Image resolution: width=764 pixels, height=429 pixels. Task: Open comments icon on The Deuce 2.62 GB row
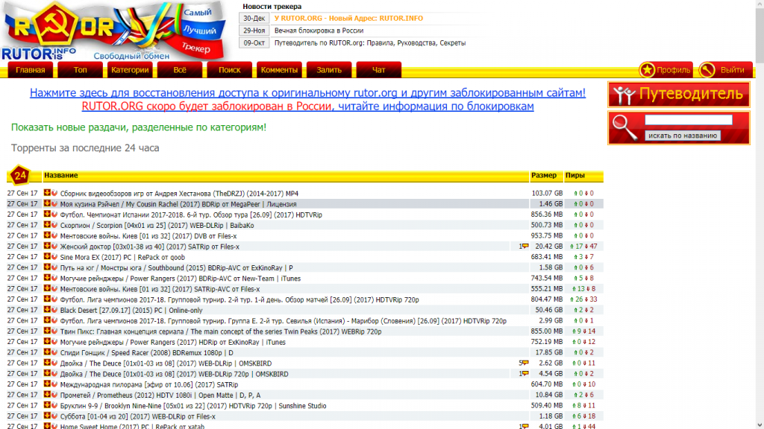(525, 363)
